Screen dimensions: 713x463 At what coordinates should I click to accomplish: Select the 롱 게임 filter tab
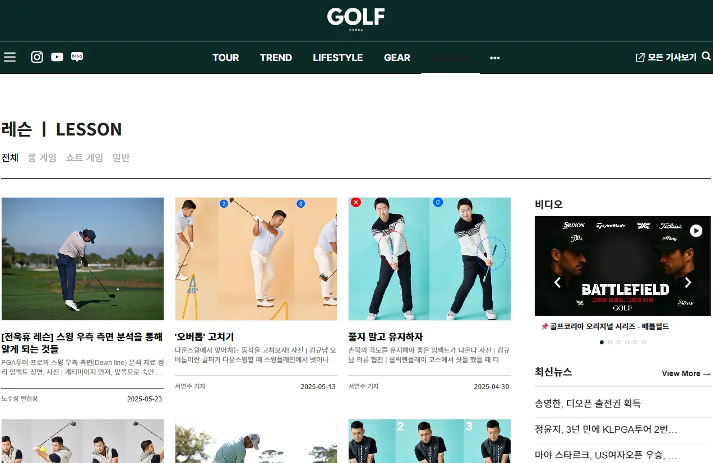coord(43,158)
